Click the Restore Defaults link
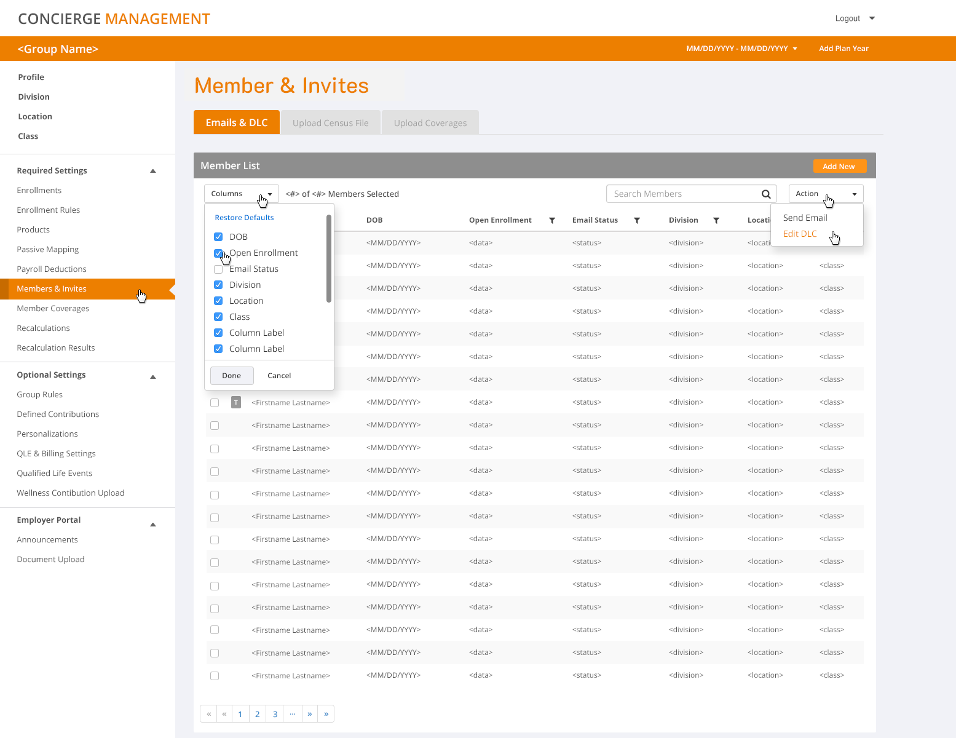This screenshot has width=956, height=738. point(244,218)
